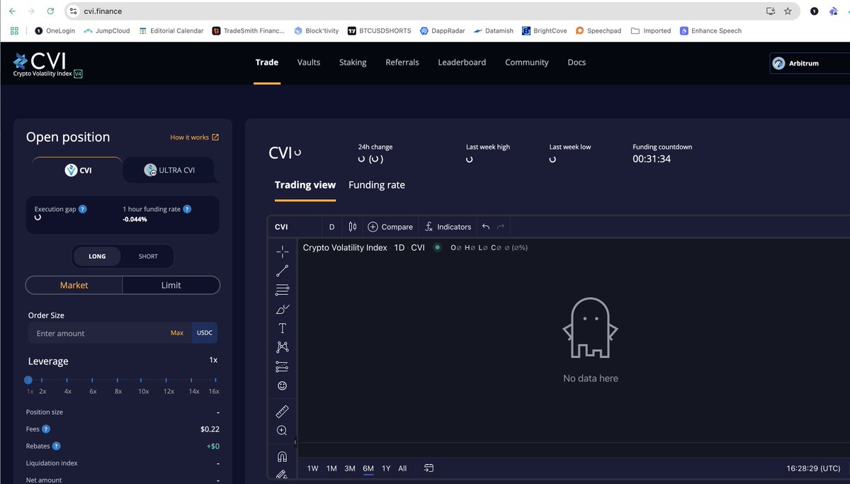850x484 pixels.
Task: Click the Rebates info icon
Action: 57,446
